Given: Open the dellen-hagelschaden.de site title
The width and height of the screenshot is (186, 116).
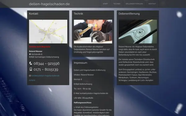Looking at the screenshot, I should pyautogui.click(x=49, y=4).
